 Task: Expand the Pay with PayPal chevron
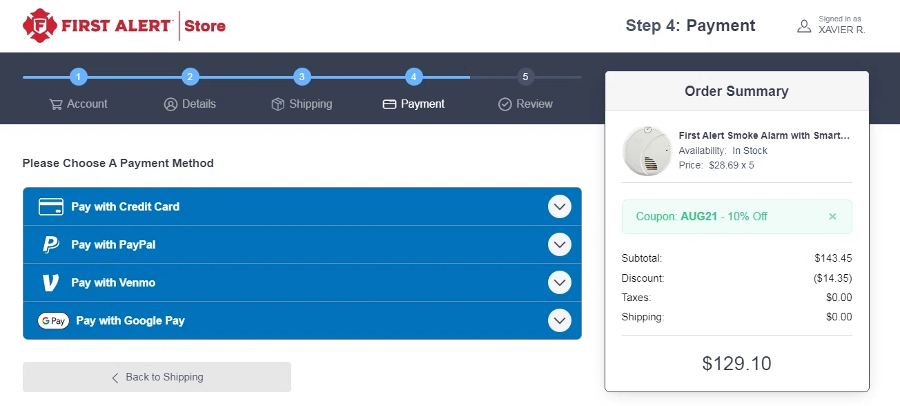[x=560, y=244]
